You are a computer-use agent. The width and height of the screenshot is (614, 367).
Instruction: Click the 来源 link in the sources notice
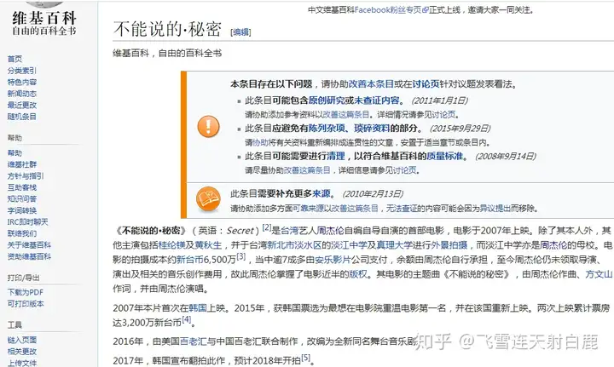[x=321, y=193]
